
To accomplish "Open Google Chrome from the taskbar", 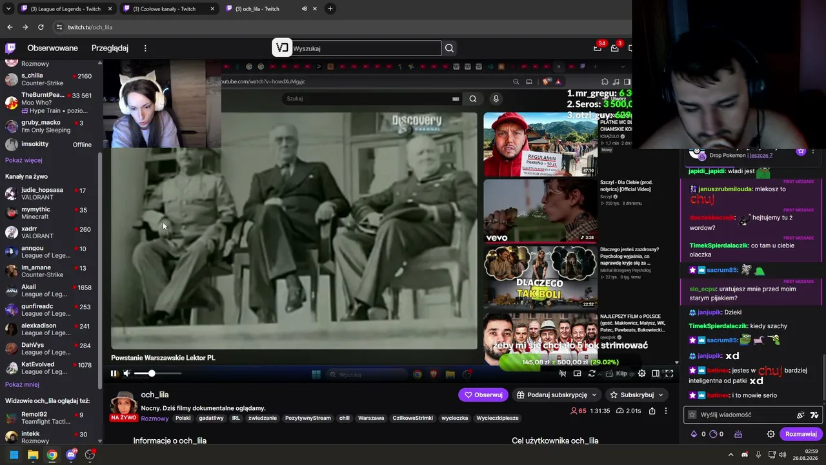I will pyautogui.click(x=52, y=455).
